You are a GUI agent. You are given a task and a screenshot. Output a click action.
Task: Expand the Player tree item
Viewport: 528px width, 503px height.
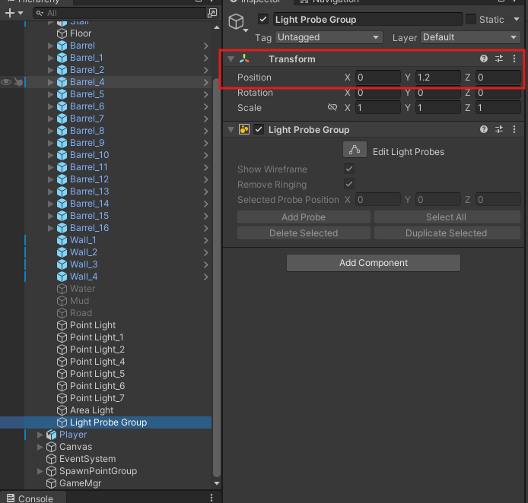coord(40,435)
